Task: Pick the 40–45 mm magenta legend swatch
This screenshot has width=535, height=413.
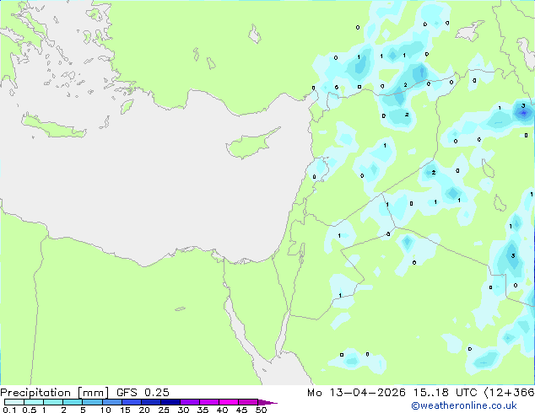Action: pos(229,402)
